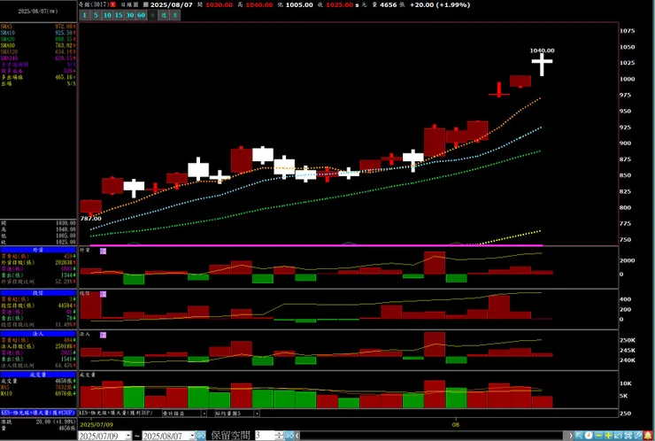Select the 15-minute timeframe button

119,15
